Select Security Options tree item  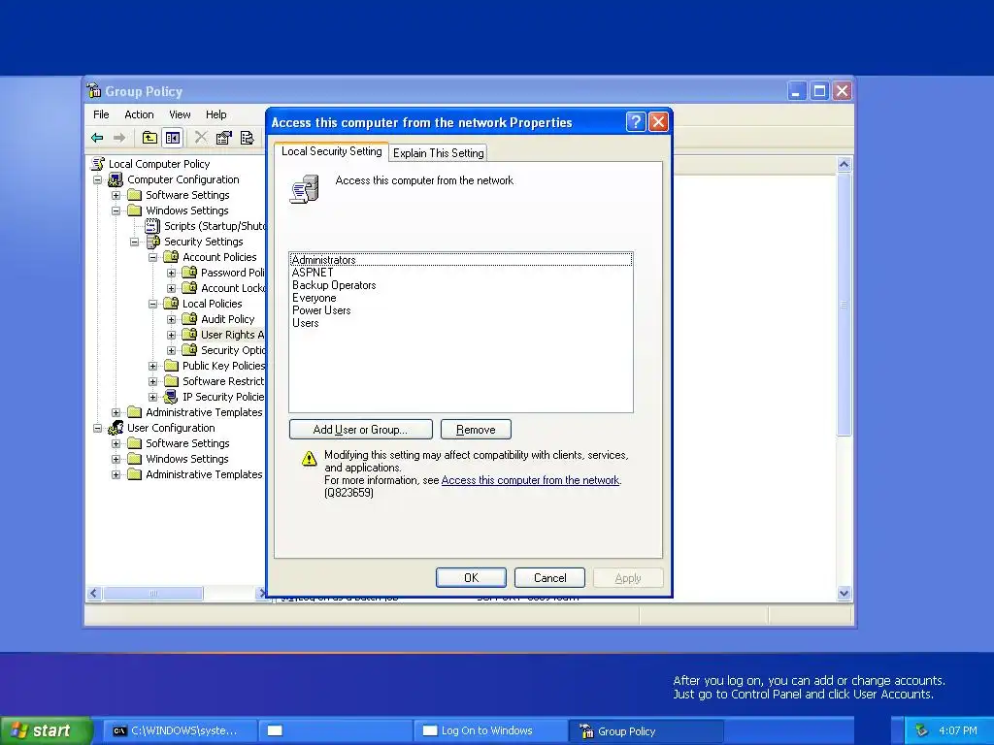click(x=233, y=350)
